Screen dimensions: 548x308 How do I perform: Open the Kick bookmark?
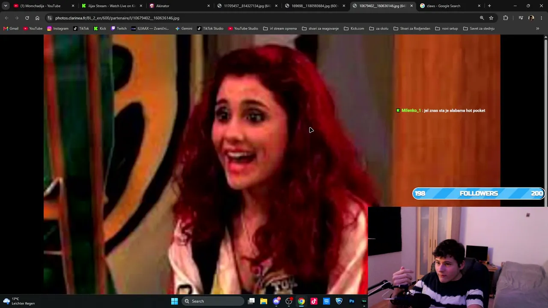coord(100,29)
